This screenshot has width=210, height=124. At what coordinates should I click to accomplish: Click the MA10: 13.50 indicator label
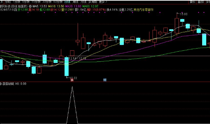[x=56, y=6]
